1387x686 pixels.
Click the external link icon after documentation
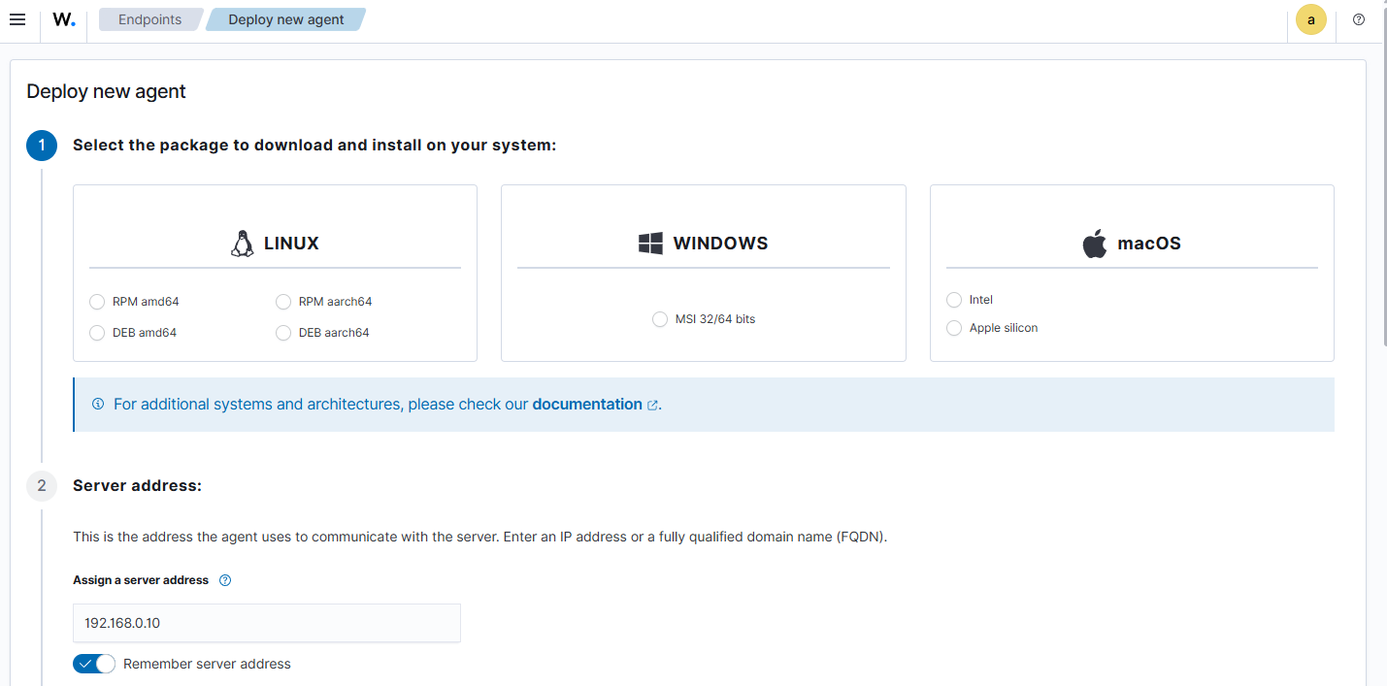(652, 405)
